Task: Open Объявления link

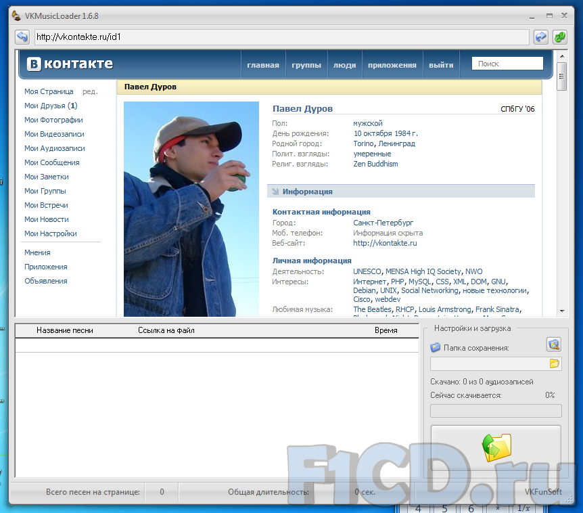Action: [x=46, y=281]
